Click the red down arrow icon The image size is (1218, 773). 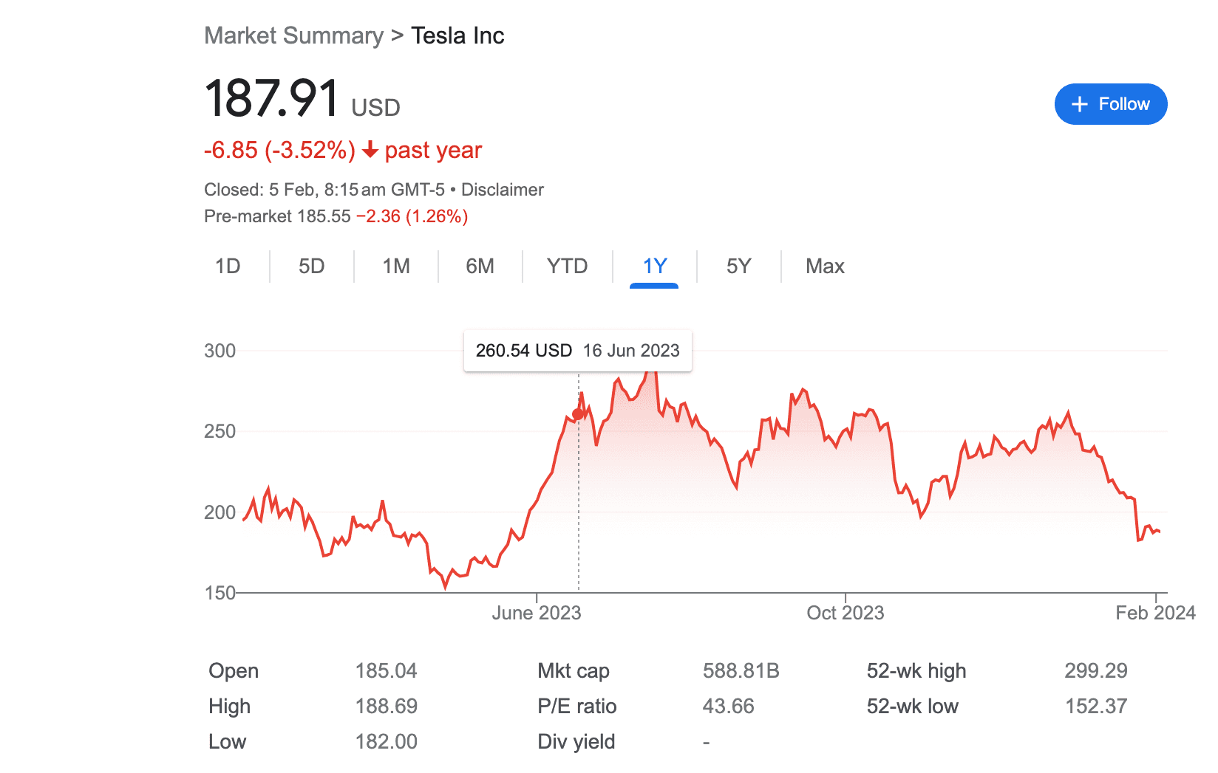click(370, 150)
